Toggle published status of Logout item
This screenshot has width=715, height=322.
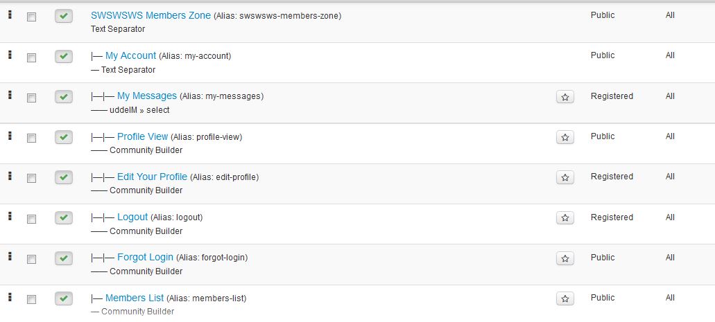pos(63,217)
